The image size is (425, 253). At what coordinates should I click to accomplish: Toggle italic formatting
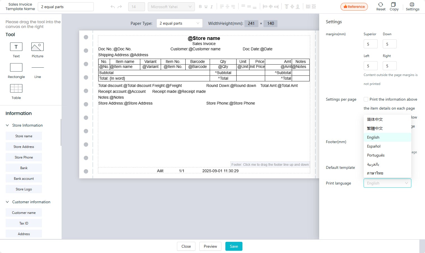[x=211, y=7]
